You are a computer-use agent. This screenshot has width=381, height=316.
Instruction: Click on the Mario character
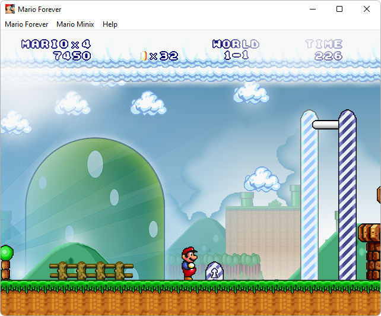(x=189, y=263)
